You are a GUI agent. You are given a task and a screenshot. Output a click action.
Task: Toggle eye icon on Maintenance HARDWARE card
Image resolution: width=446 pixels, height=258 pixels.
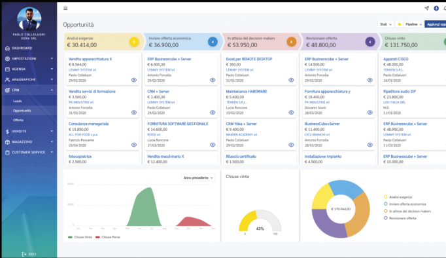tap(291, 113)
